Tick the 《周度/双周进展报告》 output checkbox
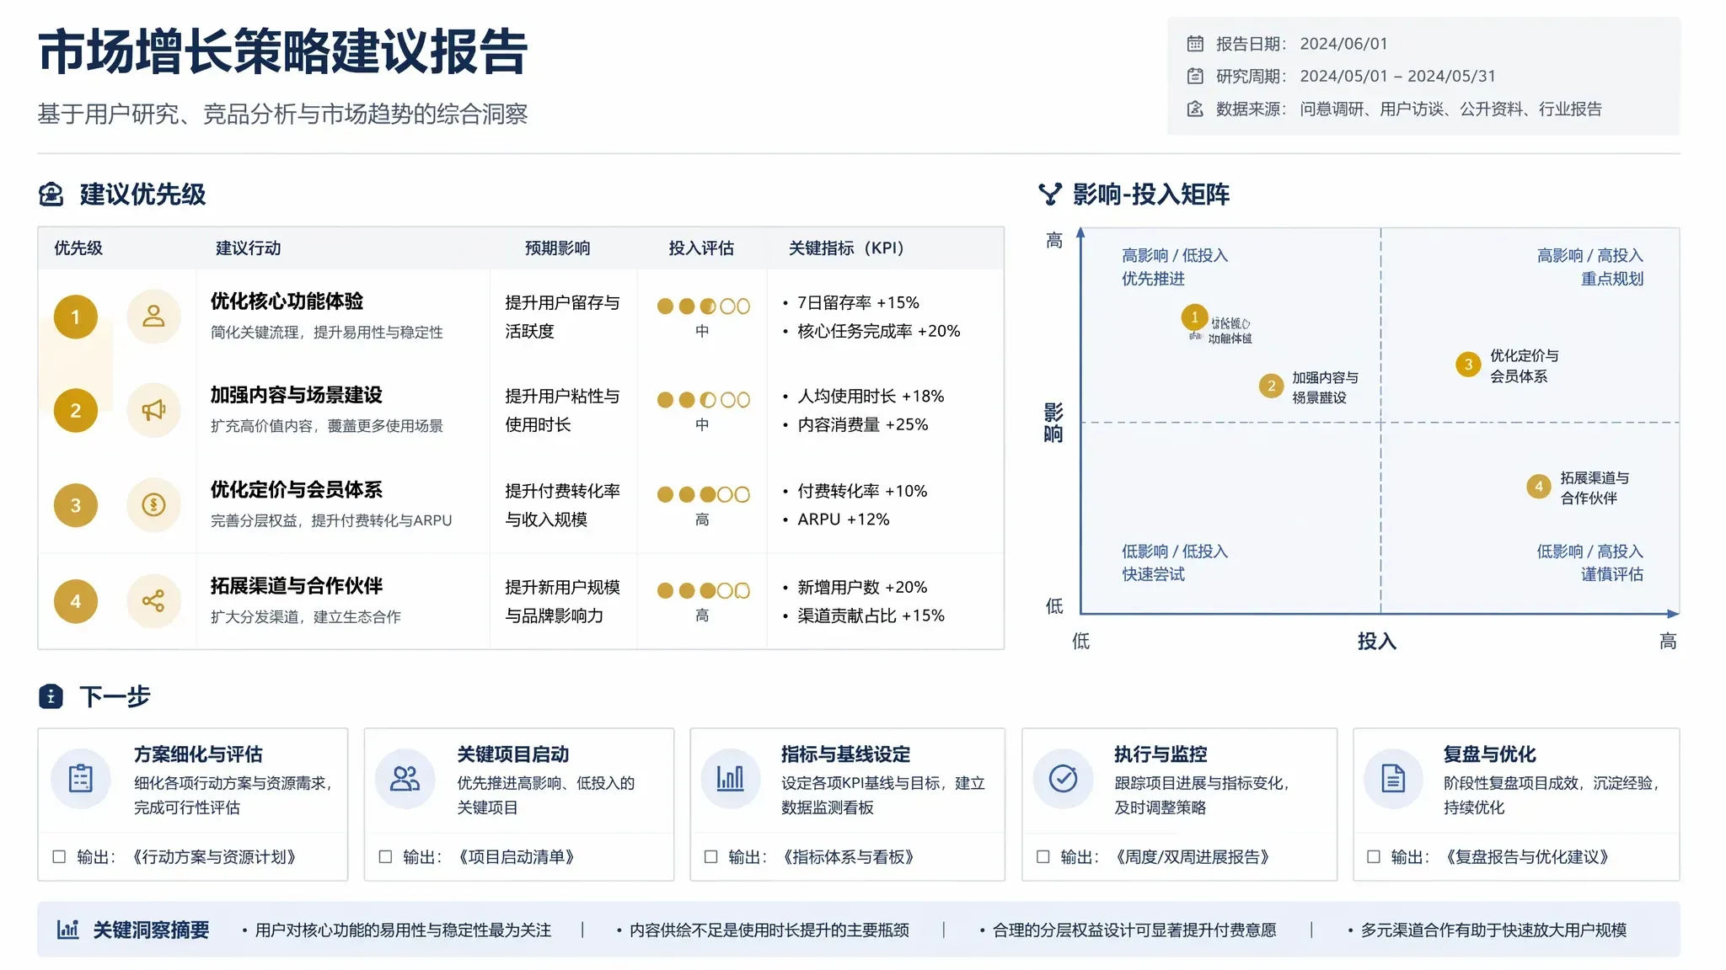This screenshot has width=1726, height=970. pyautogui.click(x=1043, y=856)
